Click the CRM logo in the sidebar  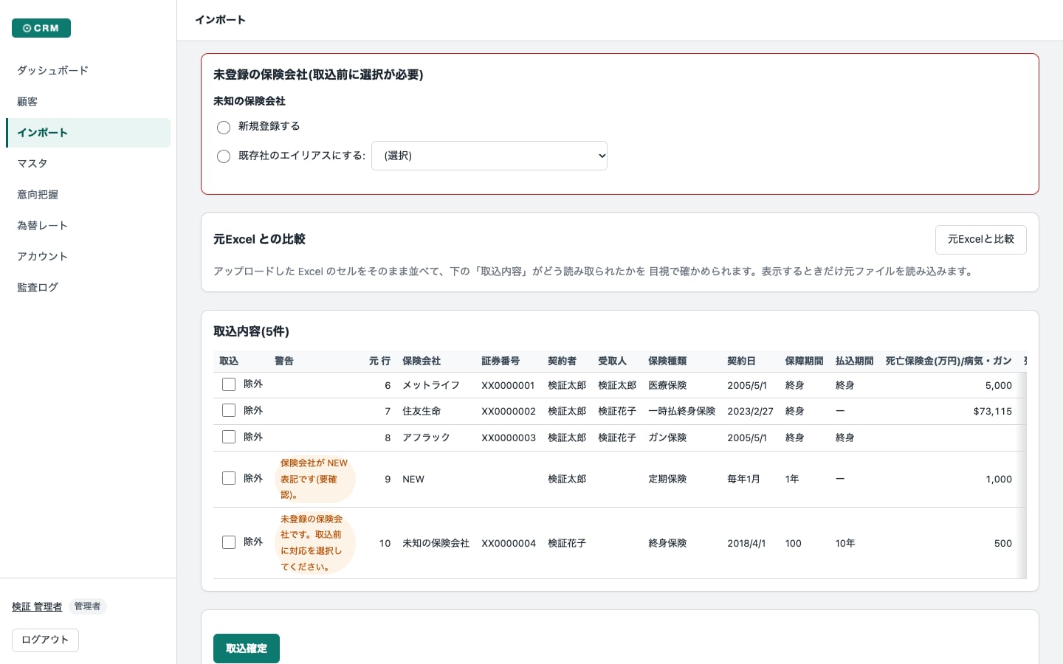(41, 28)
